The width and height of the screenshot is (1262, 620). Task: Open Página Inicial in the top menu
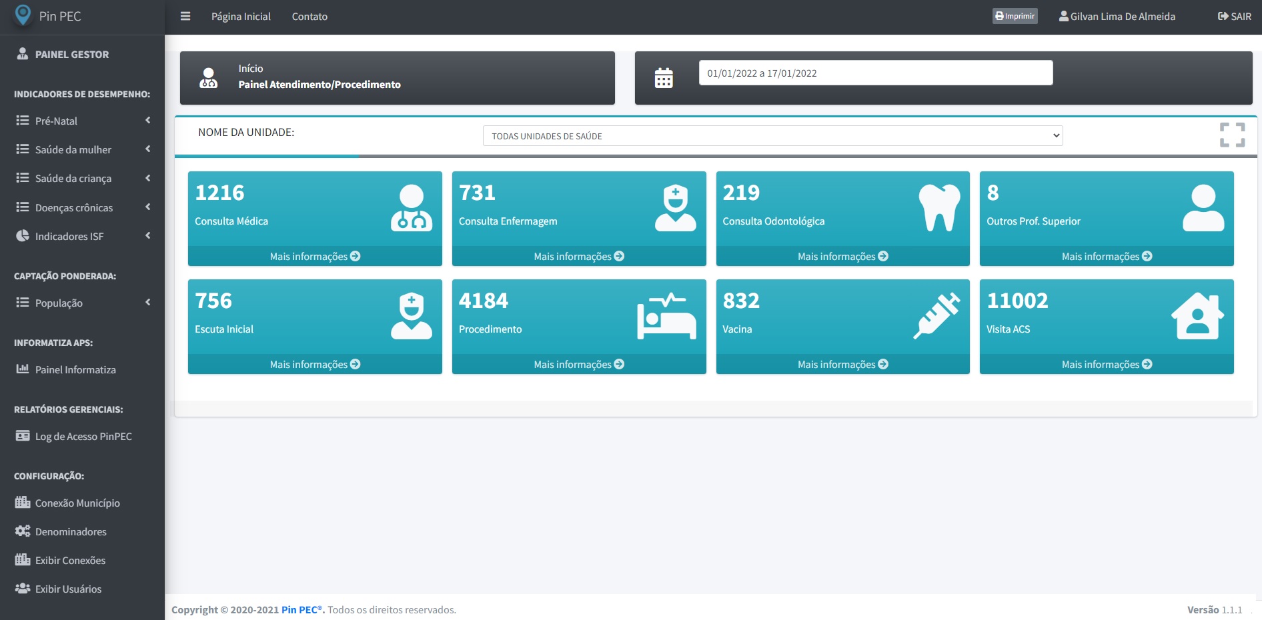tap(241, 17)
